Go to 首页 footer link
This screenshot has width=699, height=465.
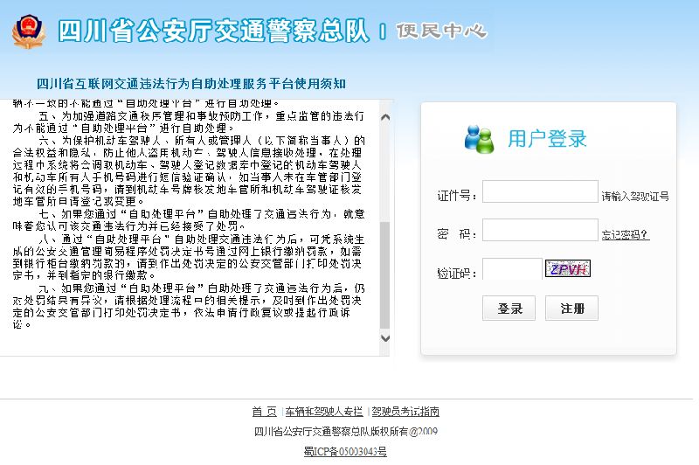(x=264, y=411)
